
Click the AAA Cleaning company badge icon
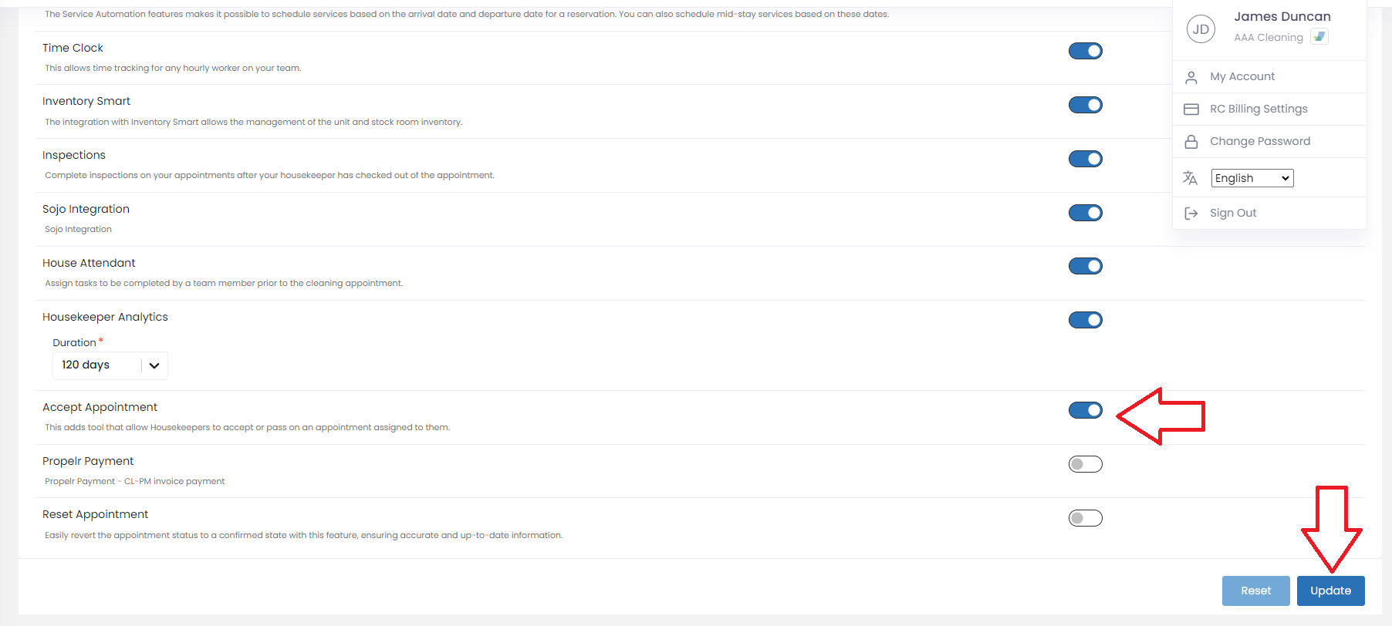pyautogui.click(x=1319, y=36)
